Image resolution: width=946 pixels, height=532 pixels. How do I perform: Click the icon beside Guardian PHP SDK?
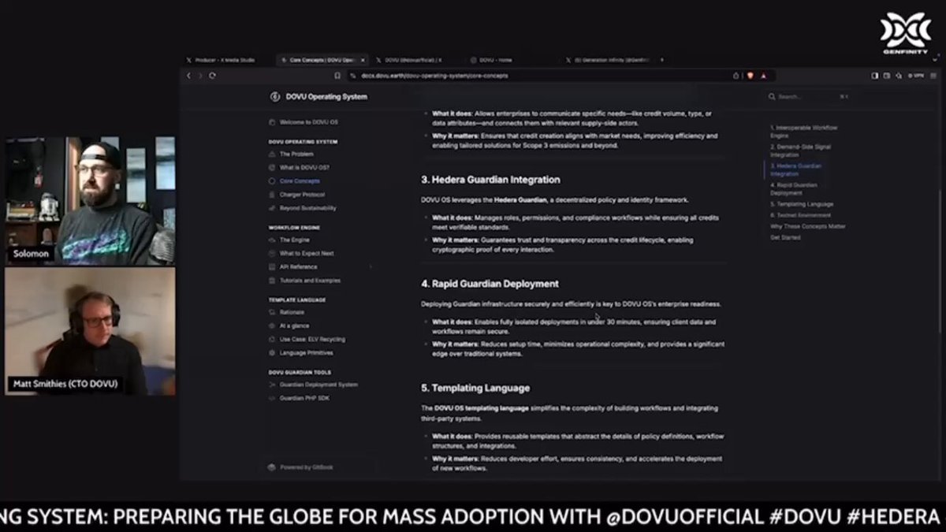click(x=272, y=398)
